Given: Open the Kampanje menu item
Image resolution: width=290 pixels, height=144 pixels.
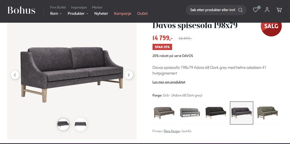Looking at the screenshot, I should click(x=123, y=14).
